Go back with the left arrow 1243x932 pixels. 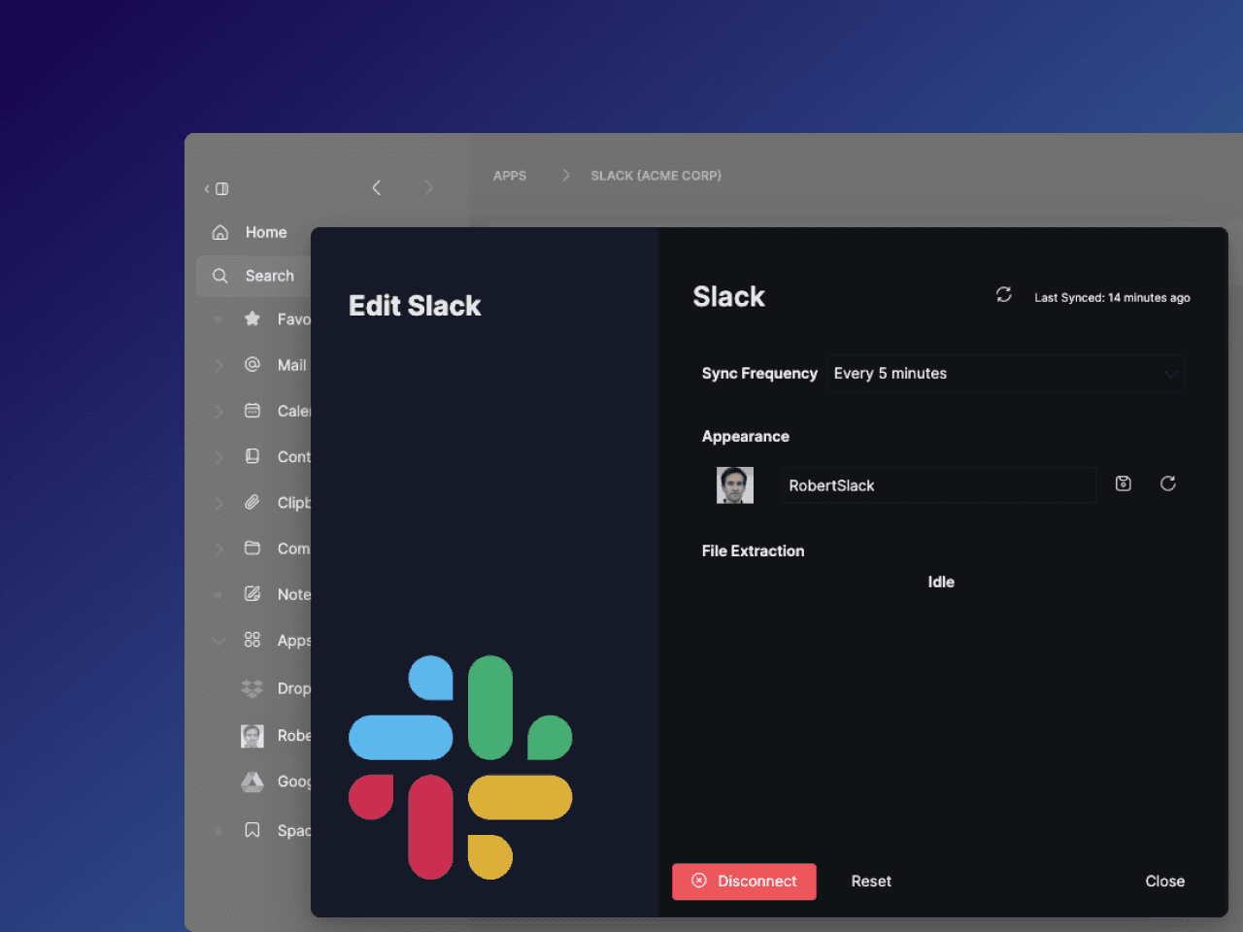pos(377,187)
